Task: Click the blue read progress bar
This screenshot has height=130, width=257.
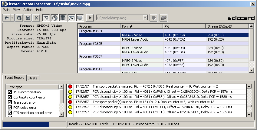Action: click(26, 124)
